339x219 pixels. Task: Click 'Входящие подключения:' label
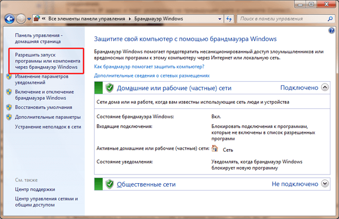click(x=124, y=126)
